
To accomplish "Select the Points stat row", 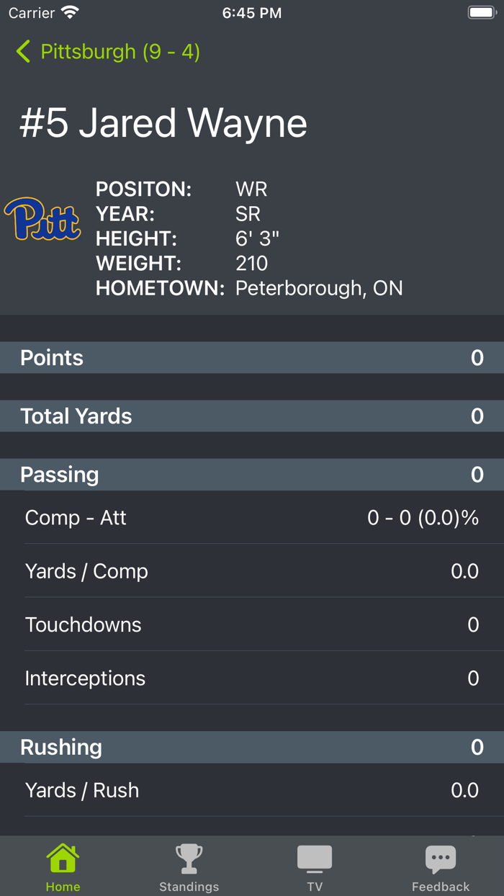I will pyautogui.click(x=252, y=357).
